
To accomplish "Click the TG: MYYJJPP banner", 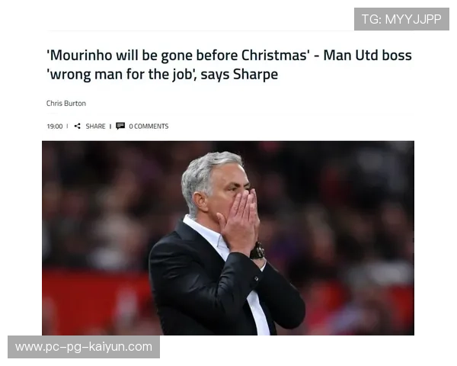I will (401, 19).
